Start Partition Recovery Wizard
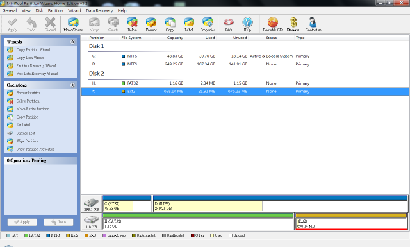 click(x=37, y=65)
